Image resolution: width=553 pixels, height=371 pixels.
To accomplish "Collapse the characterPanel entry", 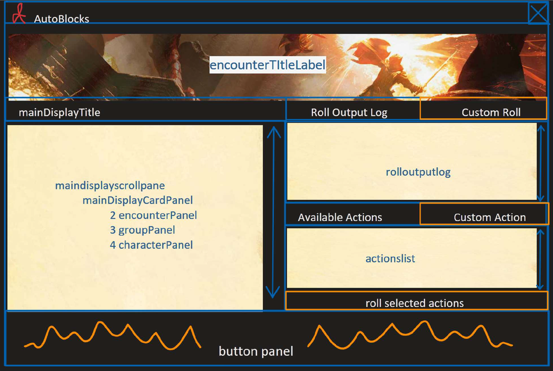I will coord(151,245).
